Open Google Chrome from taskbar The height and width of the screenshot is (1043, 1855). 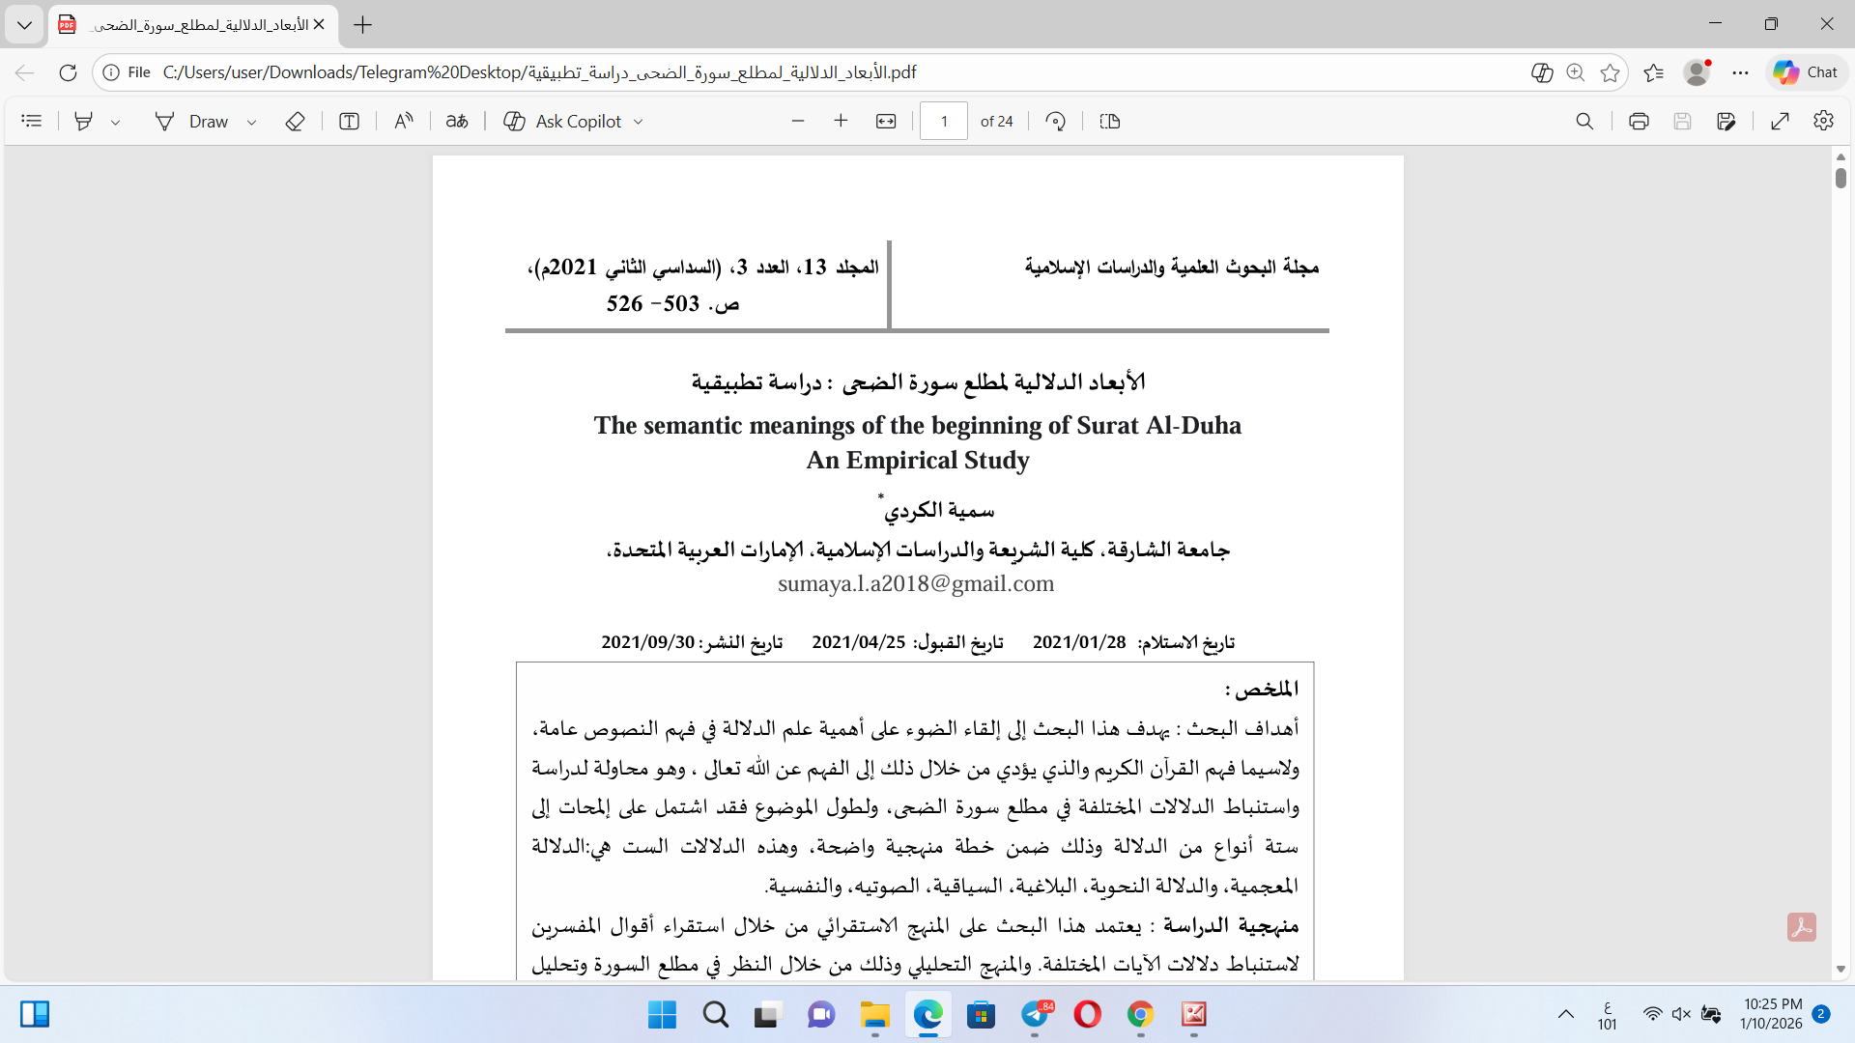point(1141,1015)
